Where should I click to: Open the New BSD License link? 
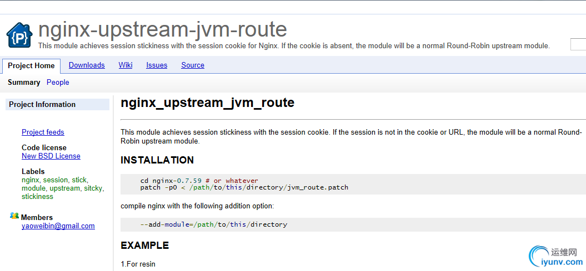[x=51, y=156]
